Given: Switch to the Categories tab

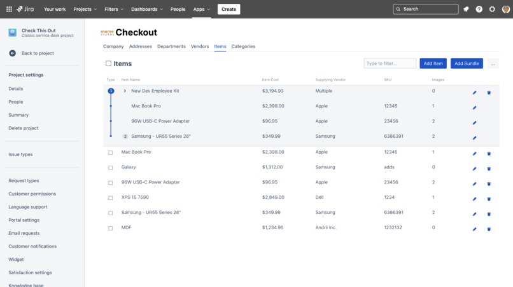Looking at the screenshot, I should (x=243, y=46).
